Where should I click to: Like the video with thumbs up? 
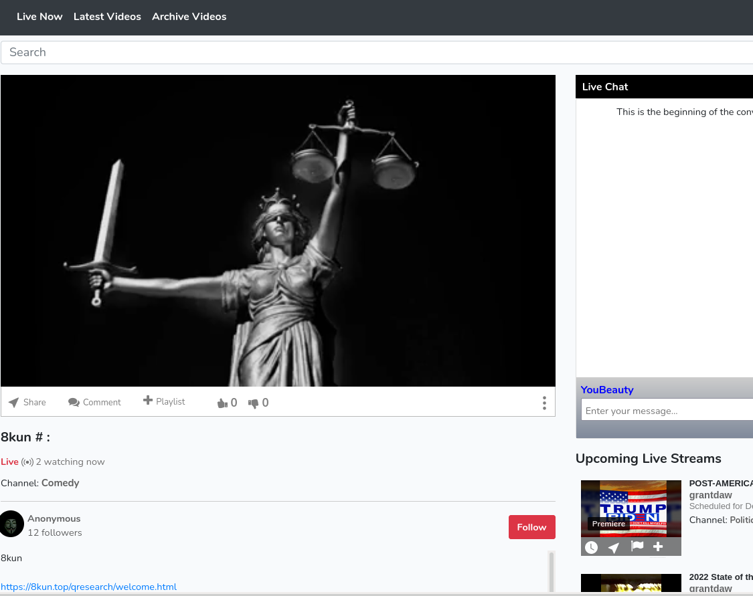tap(227, 403)
